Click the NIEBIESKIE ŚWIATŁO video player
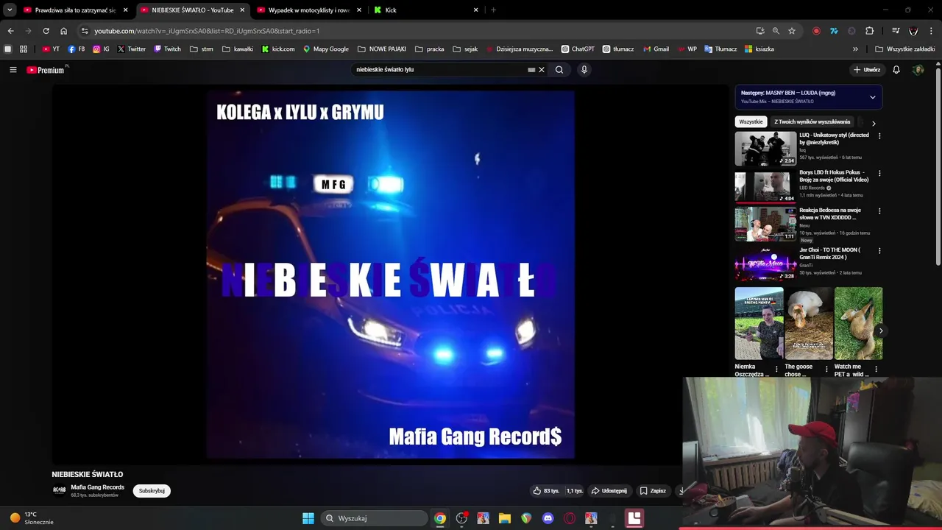Screen dimensions: 942x530 (390, 275)
